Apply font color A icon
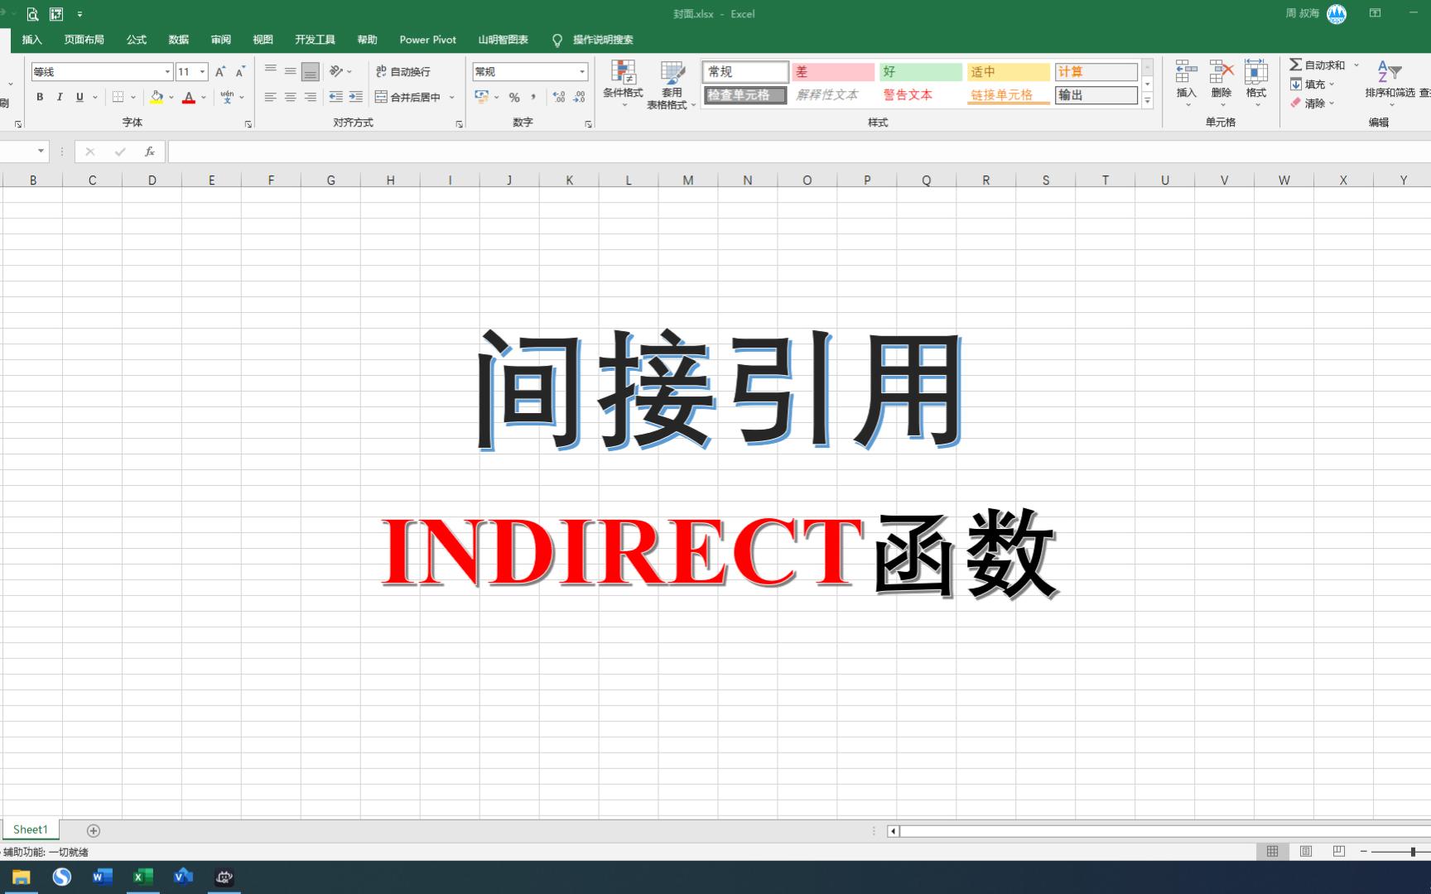The image size is (1431, 894). pyautogui.click(x=189, y=97)
